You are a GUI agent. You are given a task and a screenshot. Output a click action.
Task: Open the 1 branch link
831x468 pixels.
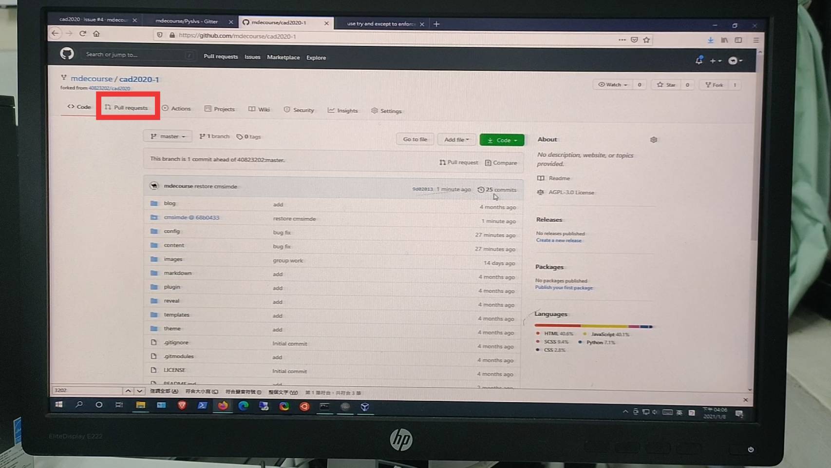pos(214,136)
